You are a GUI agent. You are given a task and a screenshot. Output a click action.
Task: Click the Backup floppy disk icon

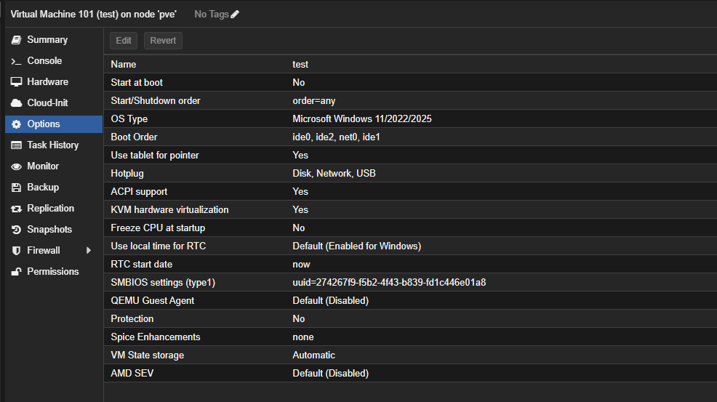click(x=16, y=188)
